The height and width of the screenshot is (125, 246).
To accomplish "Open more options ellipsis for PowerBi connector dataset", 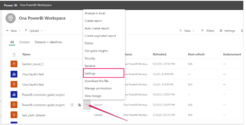I will (87, 105).
